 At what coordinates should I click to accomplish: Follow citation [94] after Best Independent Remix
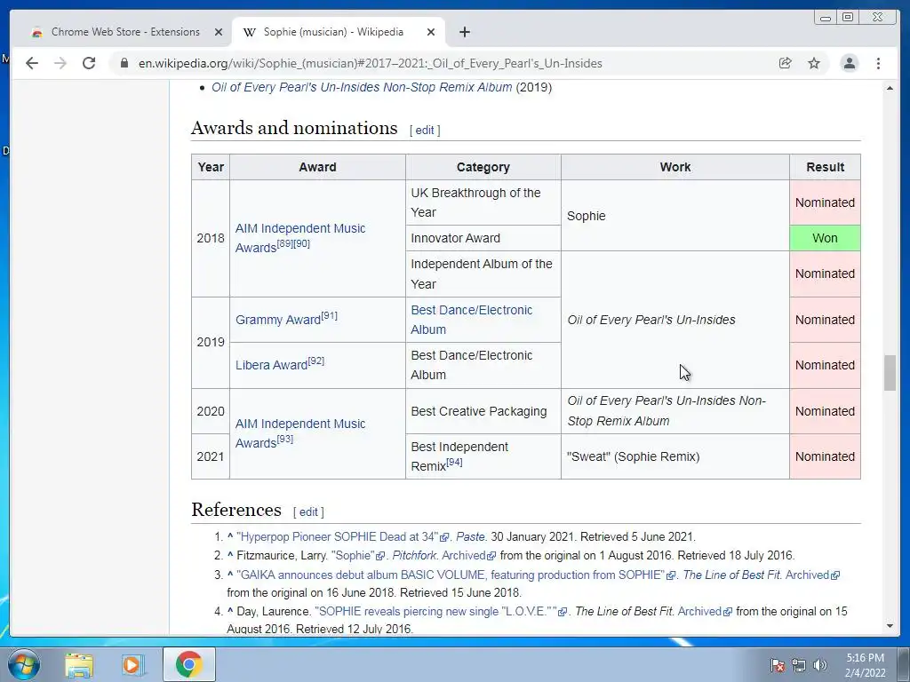click(454, 462)
